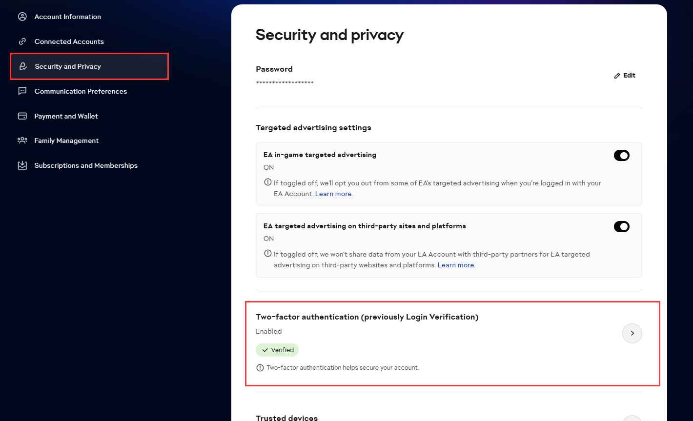
Task: Toggle off EA in-game targeted advertising
Action: (x=621, y=156)
